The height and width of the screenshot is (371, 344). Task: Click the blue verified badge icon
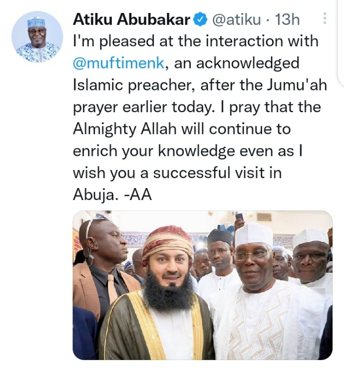(200, 20)
